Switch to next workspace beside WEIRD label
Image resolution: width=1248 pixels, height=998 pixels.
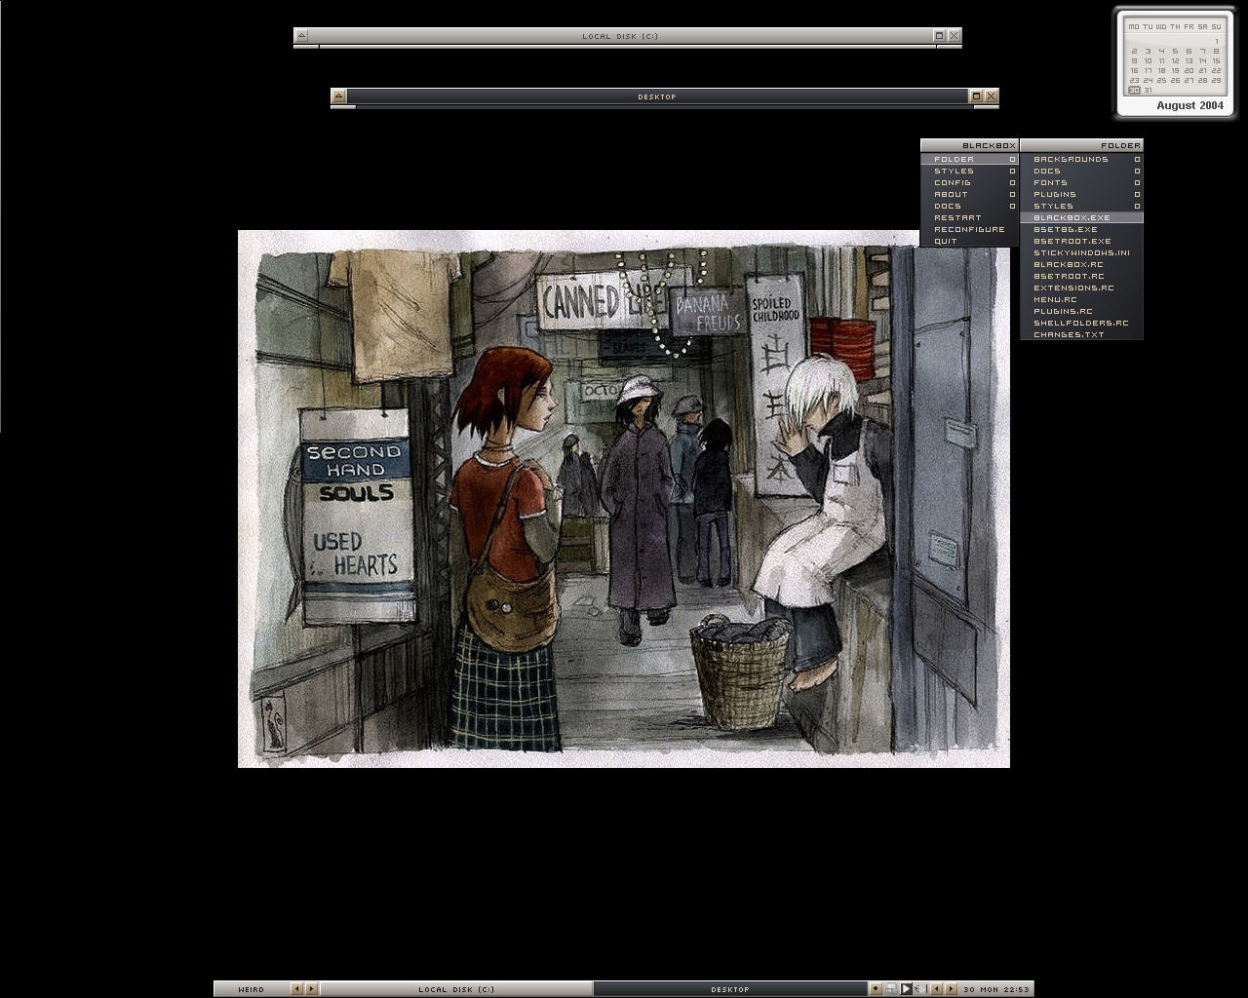tap(311, 989)
